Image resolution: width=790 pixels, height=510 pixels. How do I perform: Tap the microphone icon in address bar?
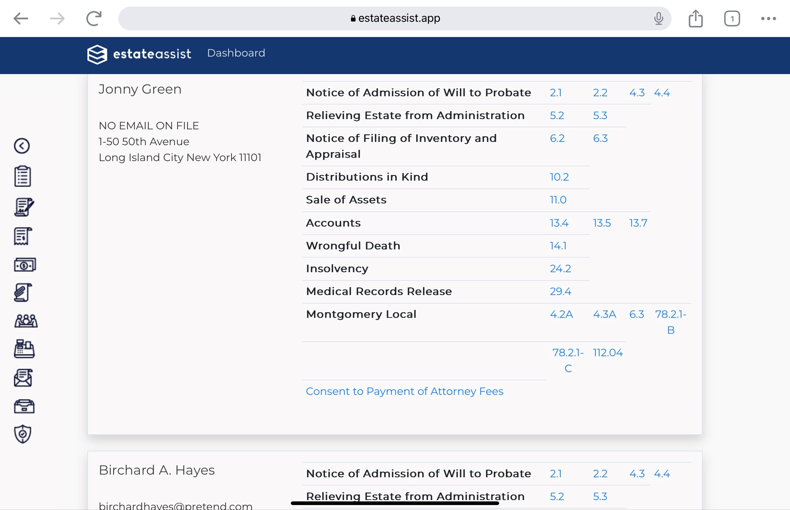point(659,19)
